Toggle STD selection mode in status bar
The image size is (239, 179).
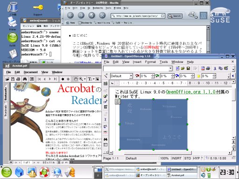tap(188, 158)
